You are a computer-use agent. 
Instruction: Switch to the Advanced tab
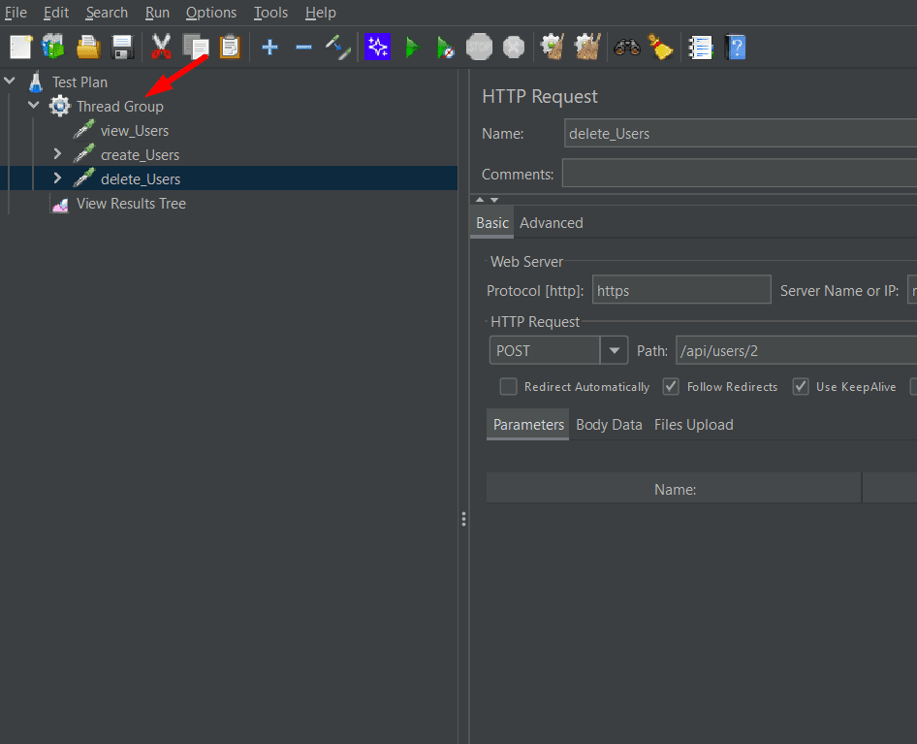(x=551, y=223)
